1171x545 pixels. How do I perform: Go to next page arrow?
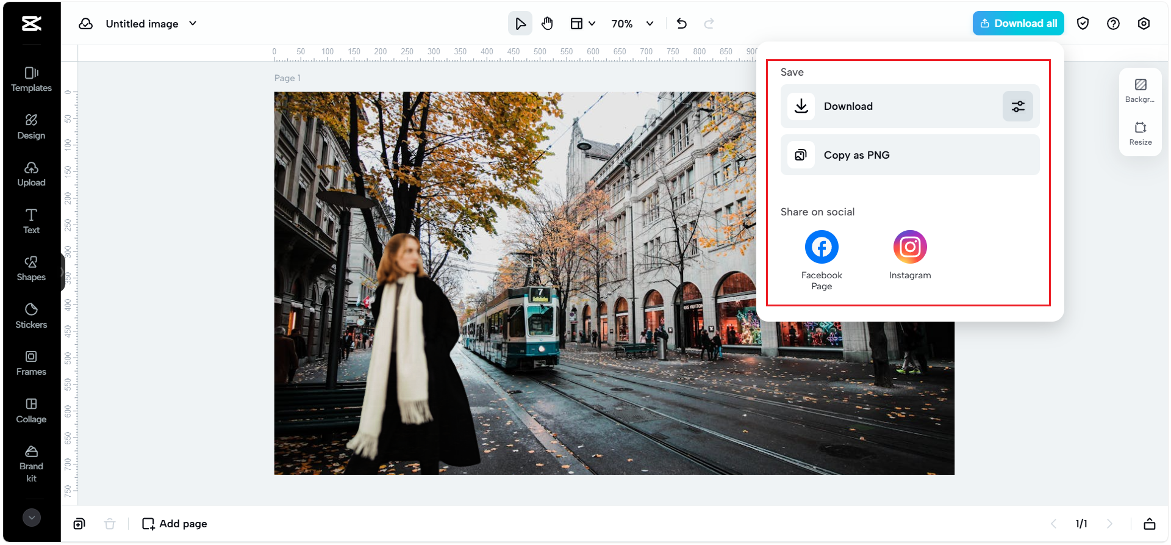1109,524
